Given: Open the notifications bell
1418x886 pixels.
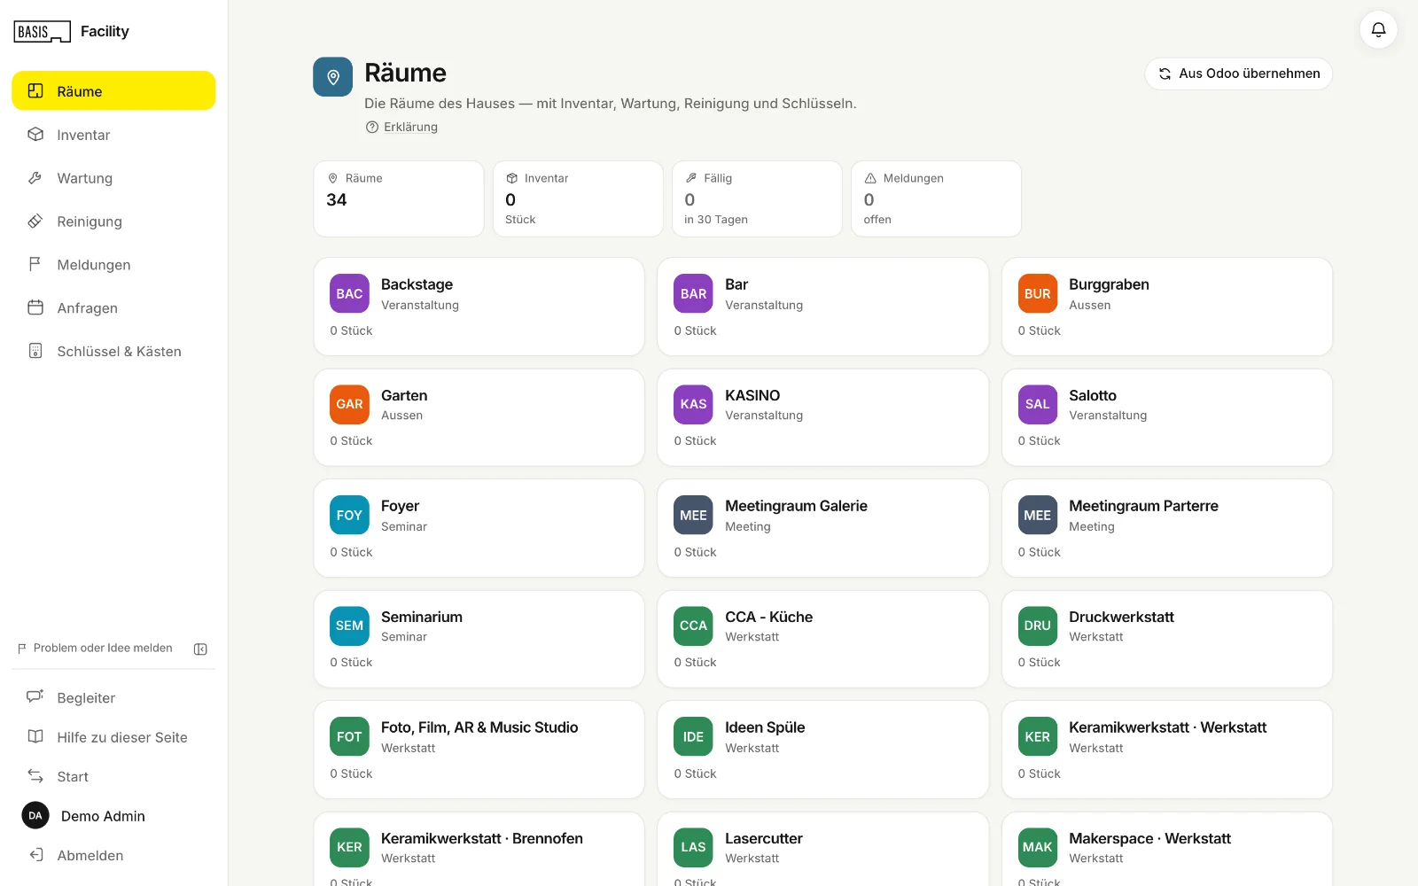Looking at the screenshot, I should [1378, 30].
